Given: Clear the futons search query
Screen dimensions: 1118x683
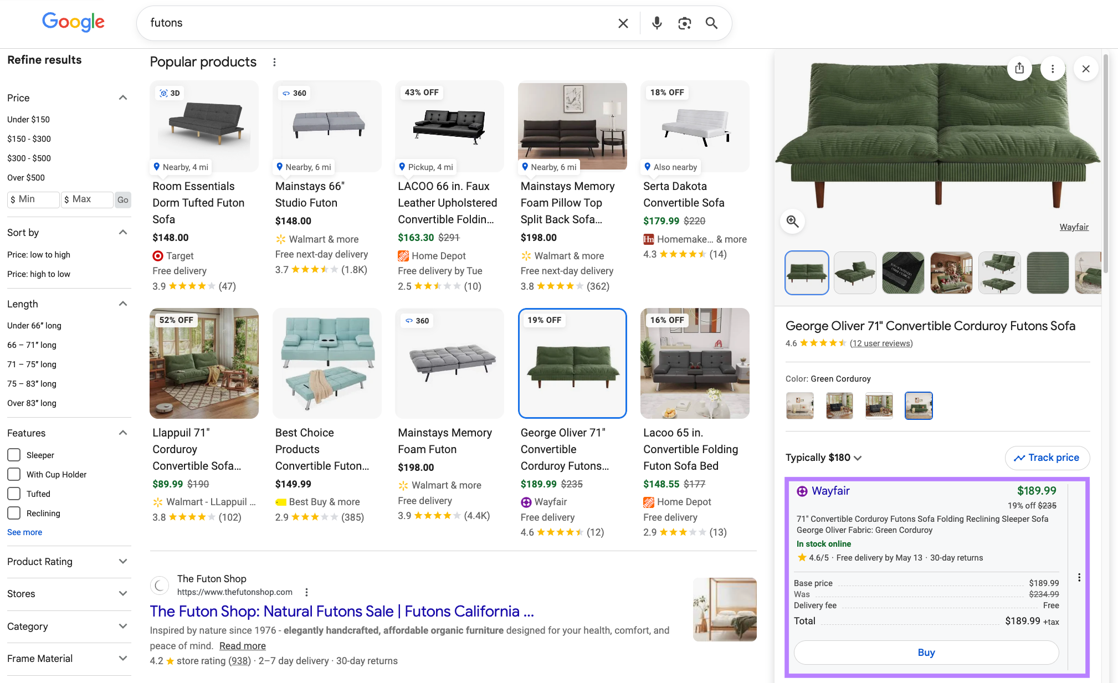Looking at the screenshot, I should coord(623,23).
